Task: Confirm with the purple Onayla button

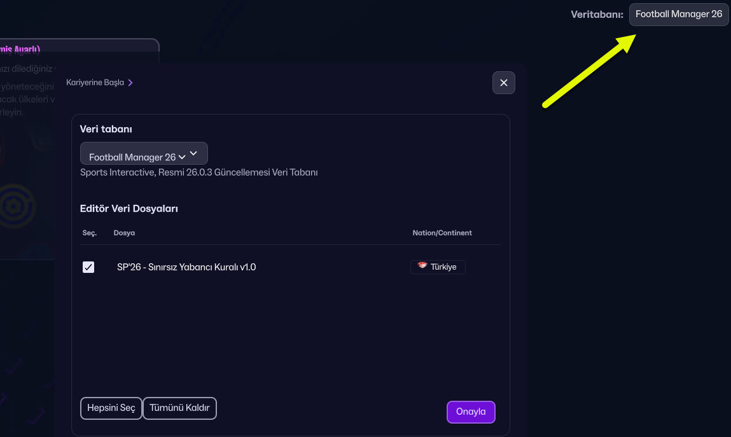Action: tap(471, 412)
